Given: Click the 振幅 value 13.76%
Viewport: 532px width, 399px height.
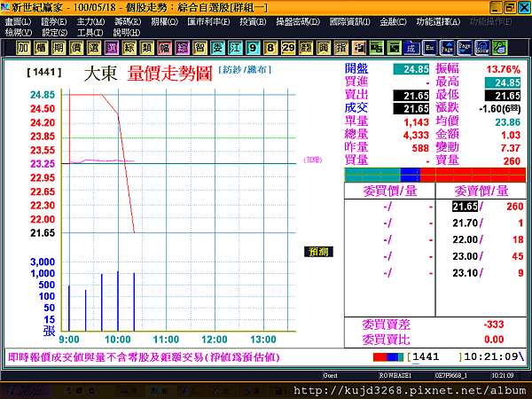Looking at the screenshot, I should coord(503,69).
